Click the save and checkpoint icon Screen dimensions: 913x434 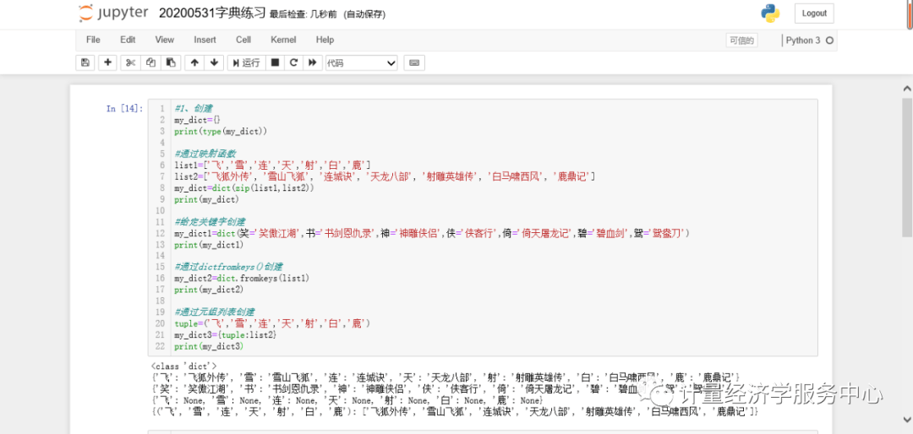pos(85,62)
